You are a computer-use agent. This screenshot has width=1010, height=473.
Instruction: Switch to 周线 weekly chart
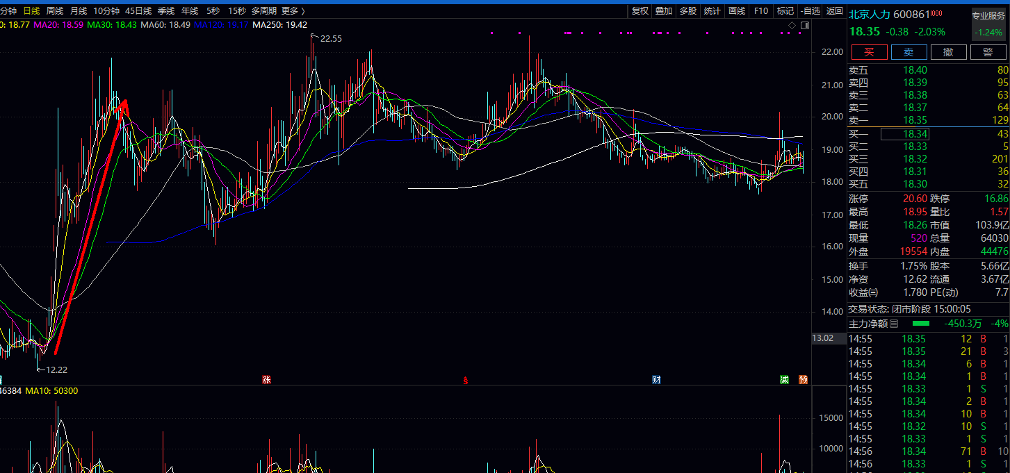click(55, 11)
